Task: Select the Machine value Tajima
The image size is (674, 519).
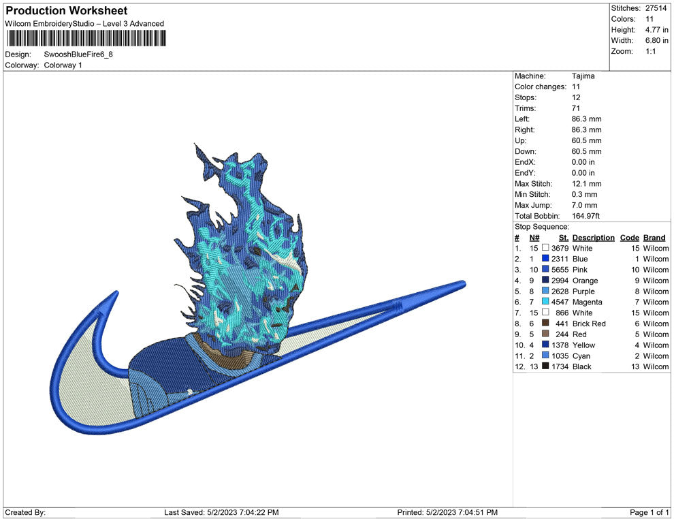Action: 583,76
